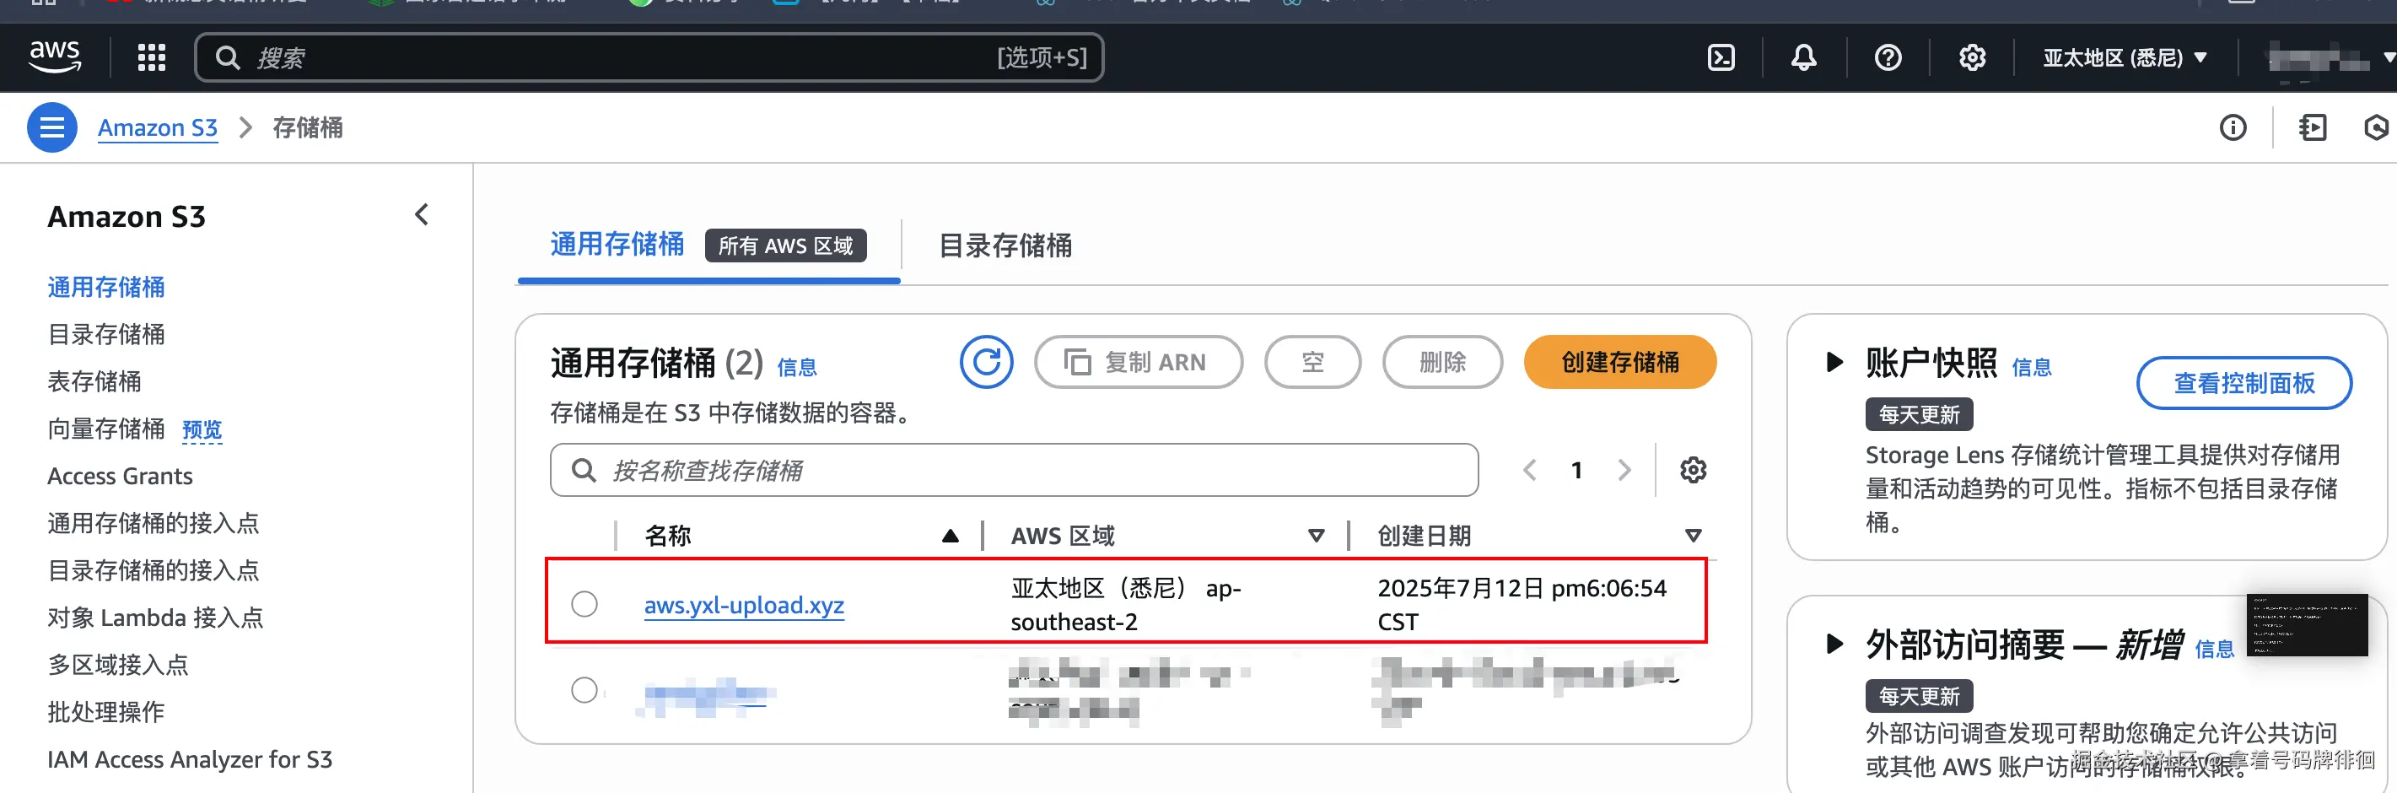Click the 查看控制面板 button
Screen dimensions: 2397x793
pos(2243,382)
